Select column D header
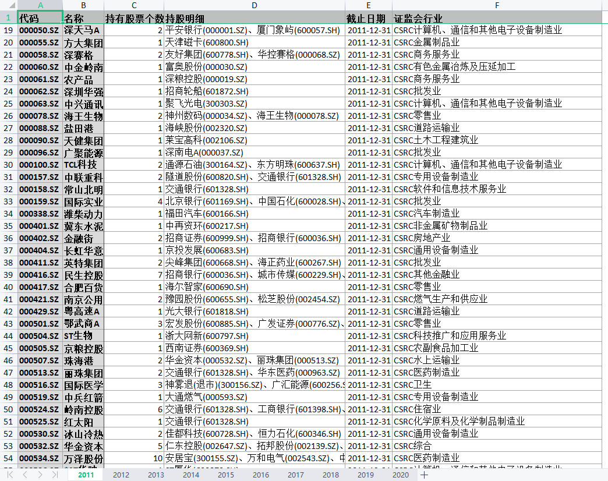Image resolution: width=608 pixels, height=481 pixels. pyautogui.click(x=254, y=5)
